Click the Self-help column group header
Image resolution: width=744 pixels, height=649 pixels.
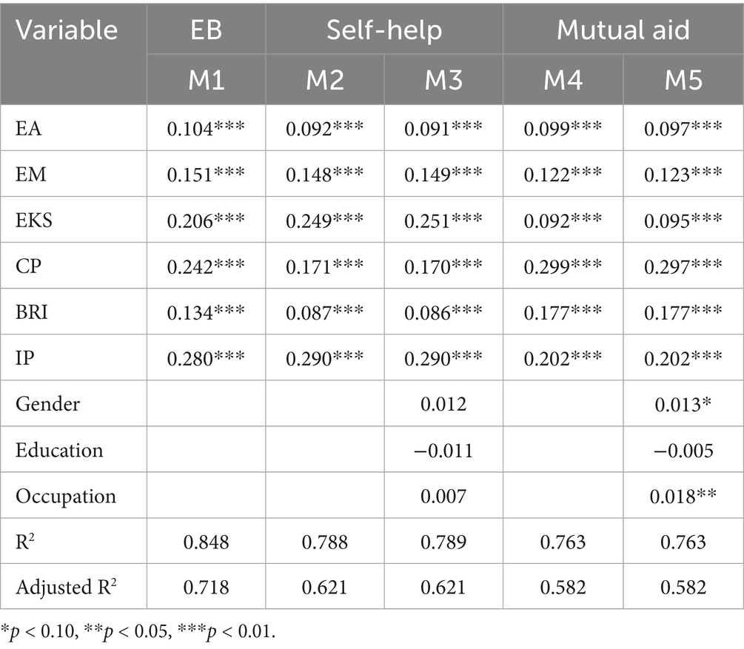pos(384,30)
